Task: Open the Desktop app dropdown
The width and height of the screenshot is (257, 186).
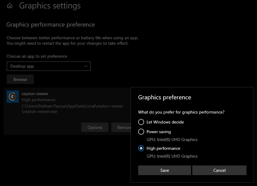Action: coord(48,66)
